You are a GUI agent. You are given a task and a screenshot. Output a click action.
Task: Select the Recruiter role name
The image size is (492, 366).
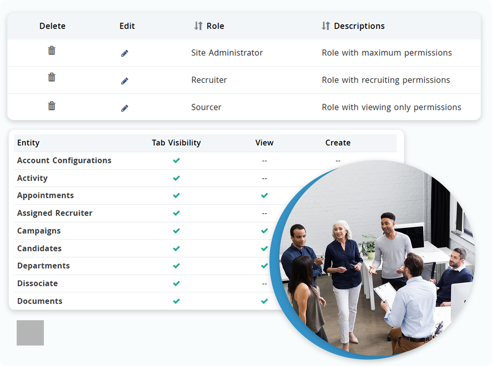tap(209, 80)
